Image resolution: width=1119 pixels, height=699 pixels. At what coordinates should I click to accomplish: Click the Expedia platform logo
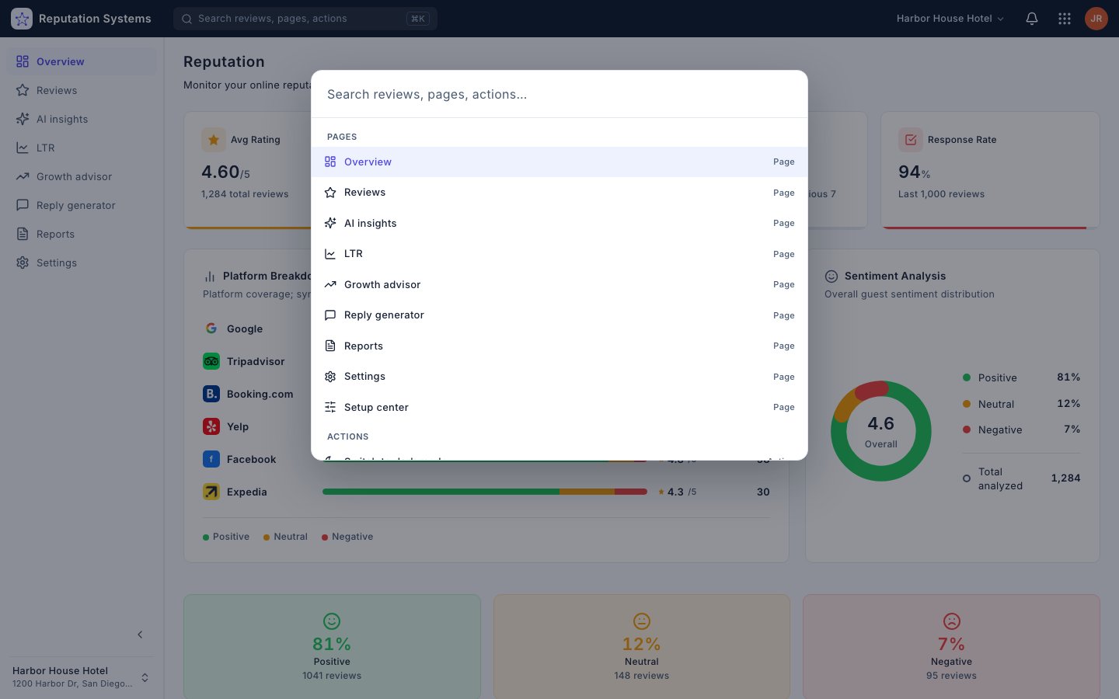click(211, 492)
